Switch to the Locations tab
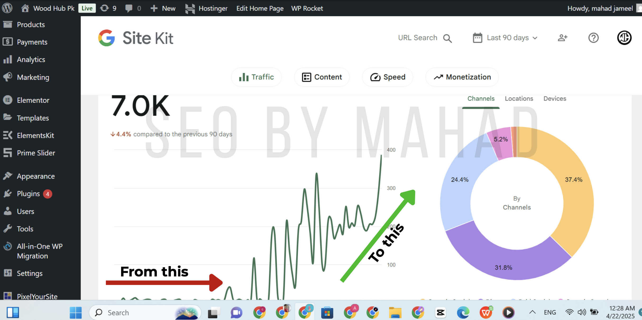 pyautogui.click(x=519, y=98)
